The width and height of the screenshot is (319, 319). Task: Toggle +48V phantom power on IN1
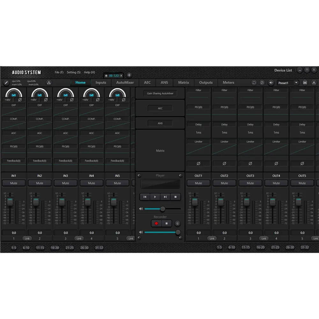(x=8, y=100)
